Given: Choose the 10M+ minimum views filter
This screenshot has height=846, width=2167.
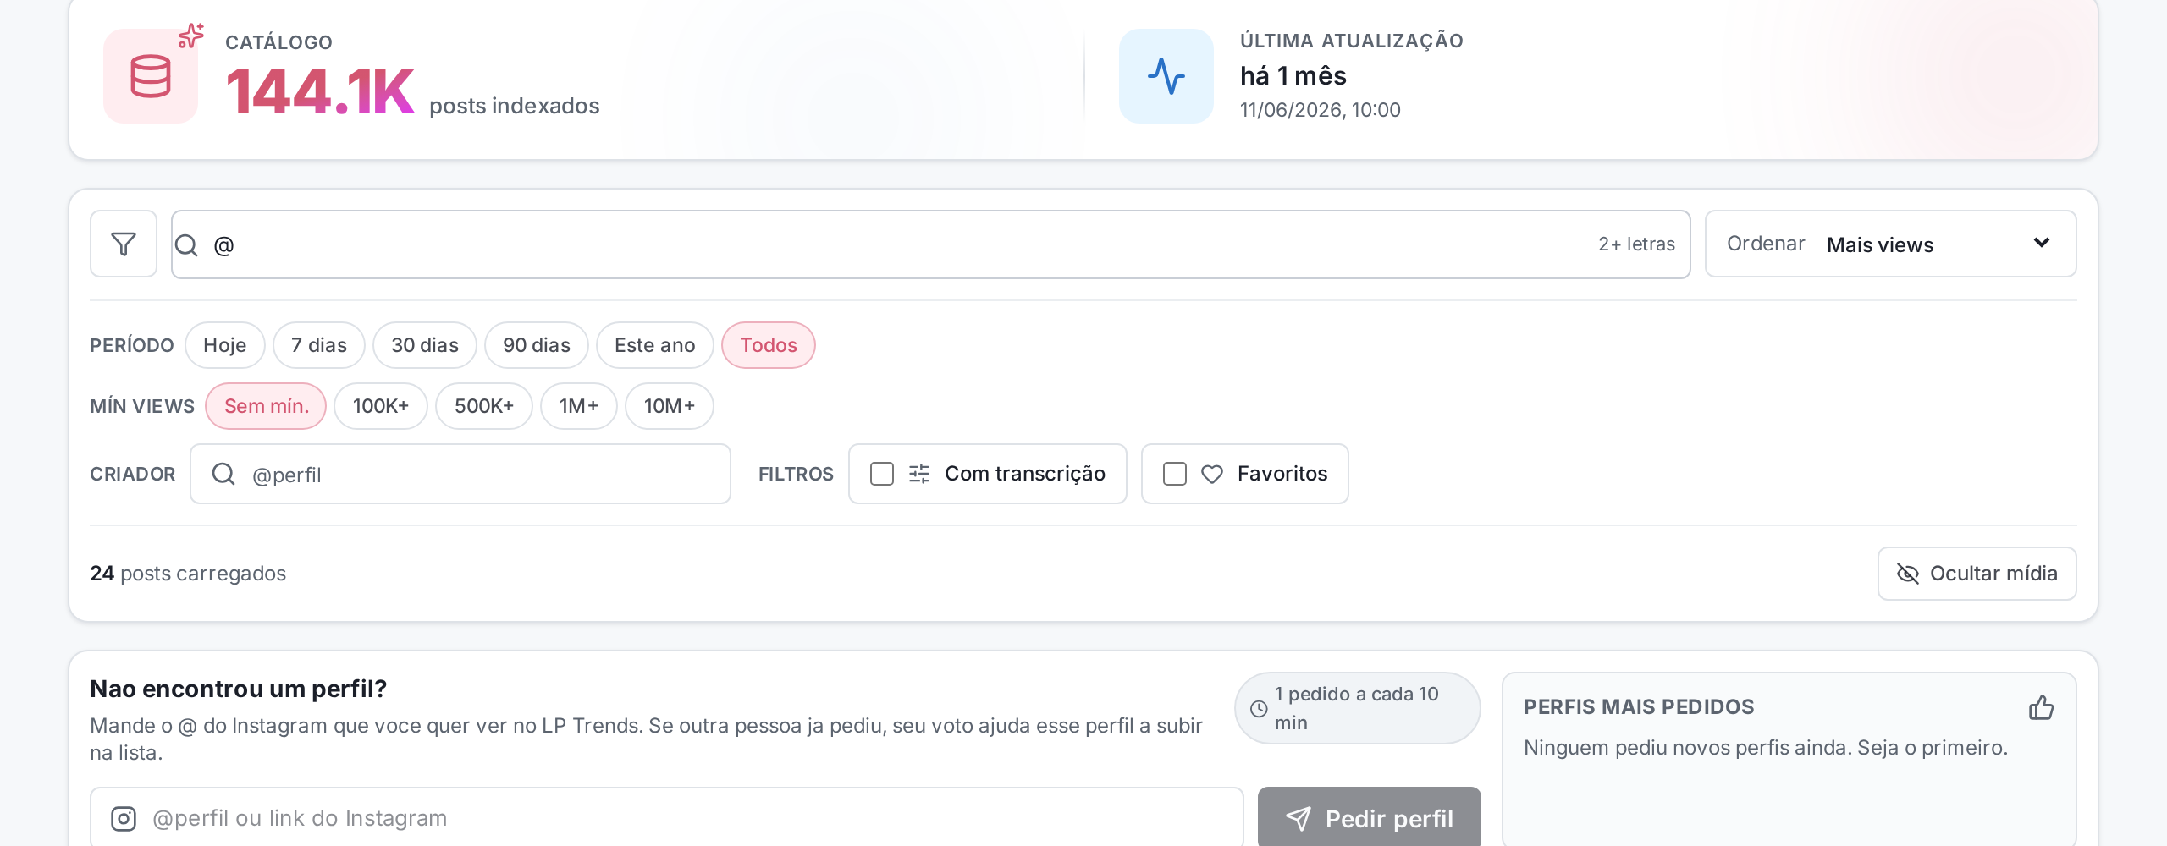Looking at the screenshot, I should click(670, 406).
